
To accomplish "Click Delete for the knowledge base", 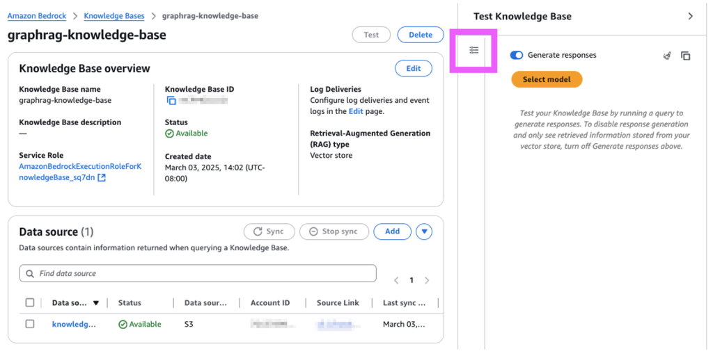I will [x=420, y=35].
